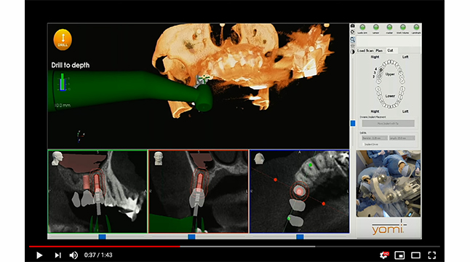Image resolution: width=470 pixels, height=262 pixels.
Task: Seek on the red video progress bar
Action: (x=104, y=247)
